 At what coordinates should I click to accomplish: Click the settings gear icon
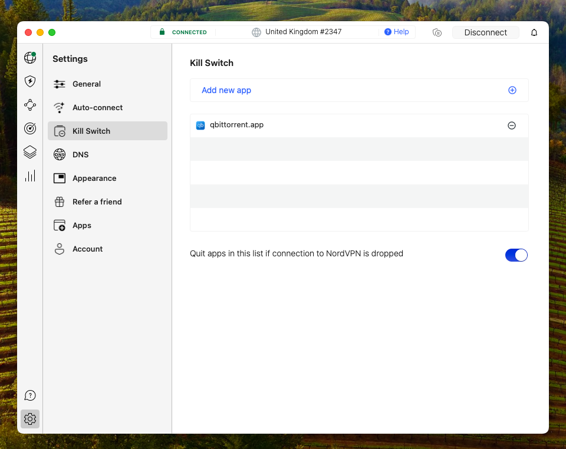click(x=30, y=419)
